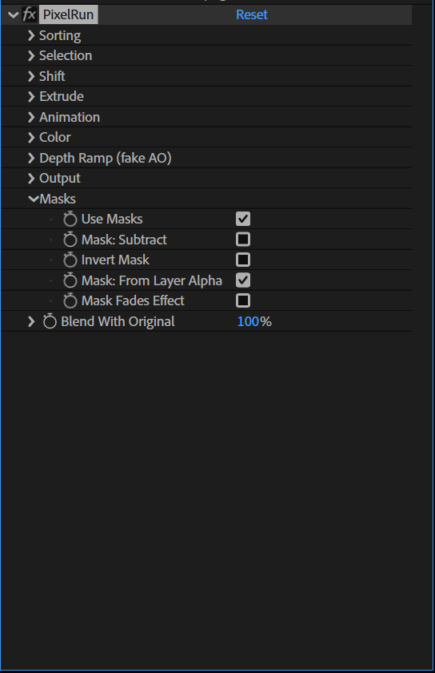Reset the PixelRun effect
Viewport: 435px width, 673px height.
[252, 14]
